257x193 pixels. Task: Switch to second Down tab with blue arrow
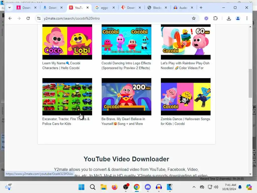(50, 8)
